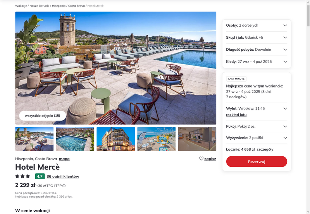
Task: Open the Skąd i jak departure dropdown
Action: click(257, 38)
